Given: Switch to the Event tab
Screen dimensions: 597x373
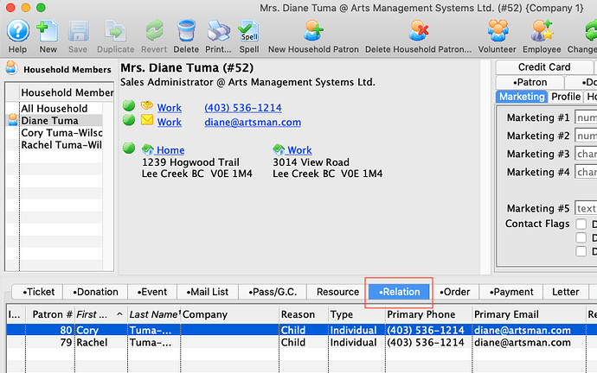Looking at the screenshot, I should [152, 292].
